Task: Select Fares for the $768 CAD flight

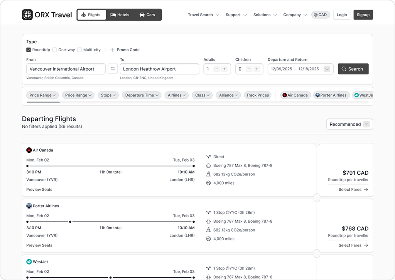Action: click(353, 245)
